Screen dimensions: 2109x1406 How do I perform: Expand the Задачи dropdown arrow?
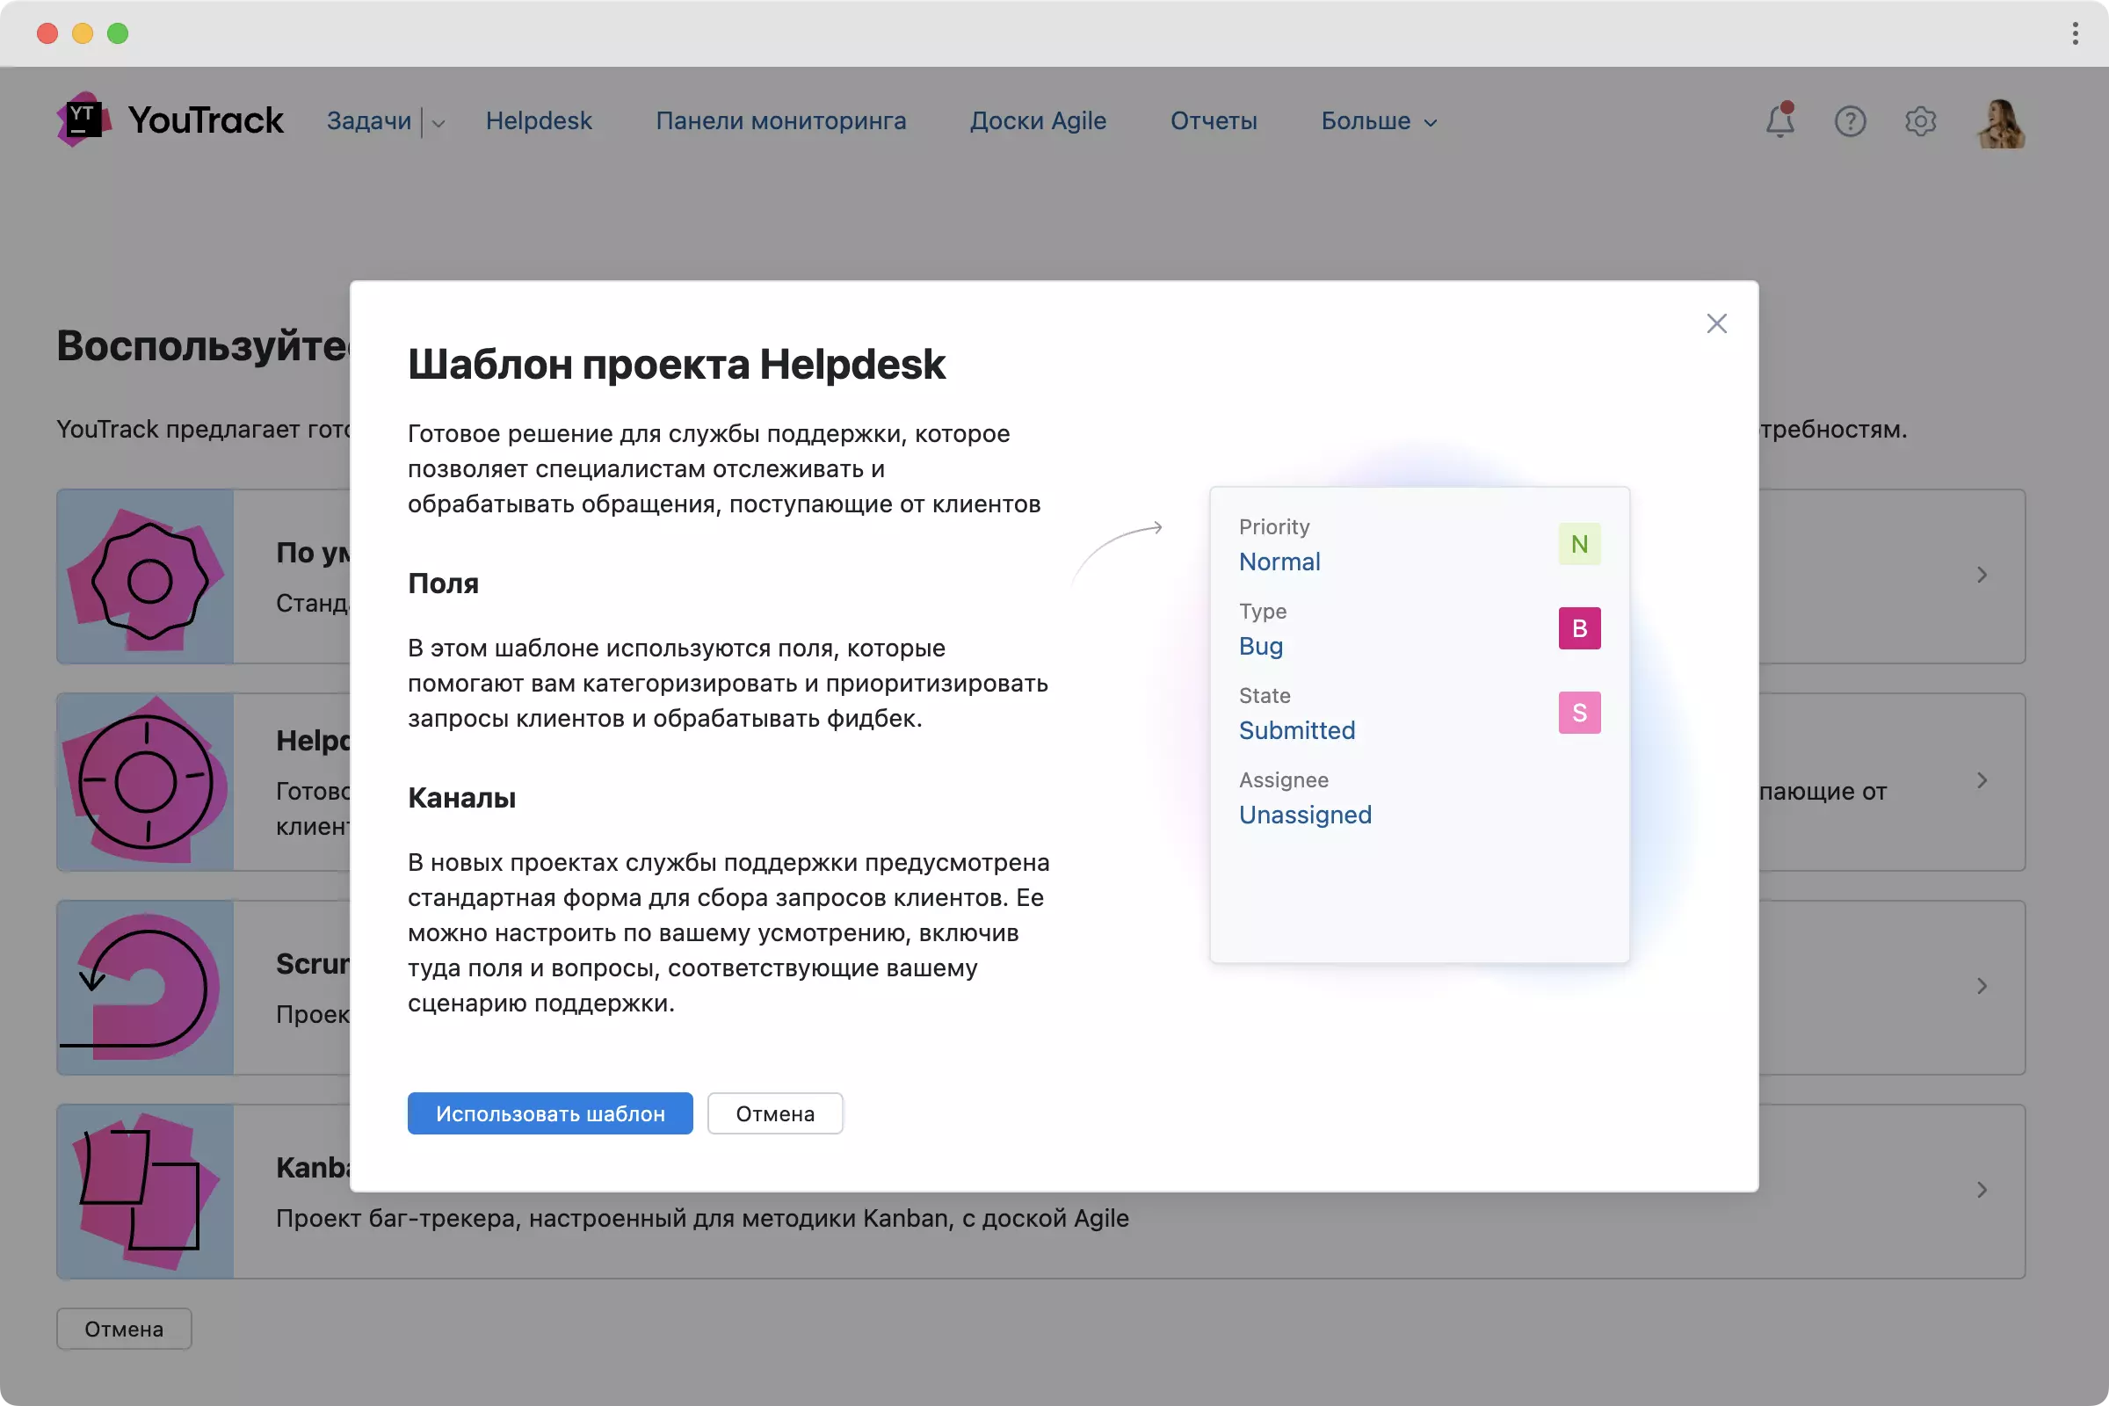[438, 123]
